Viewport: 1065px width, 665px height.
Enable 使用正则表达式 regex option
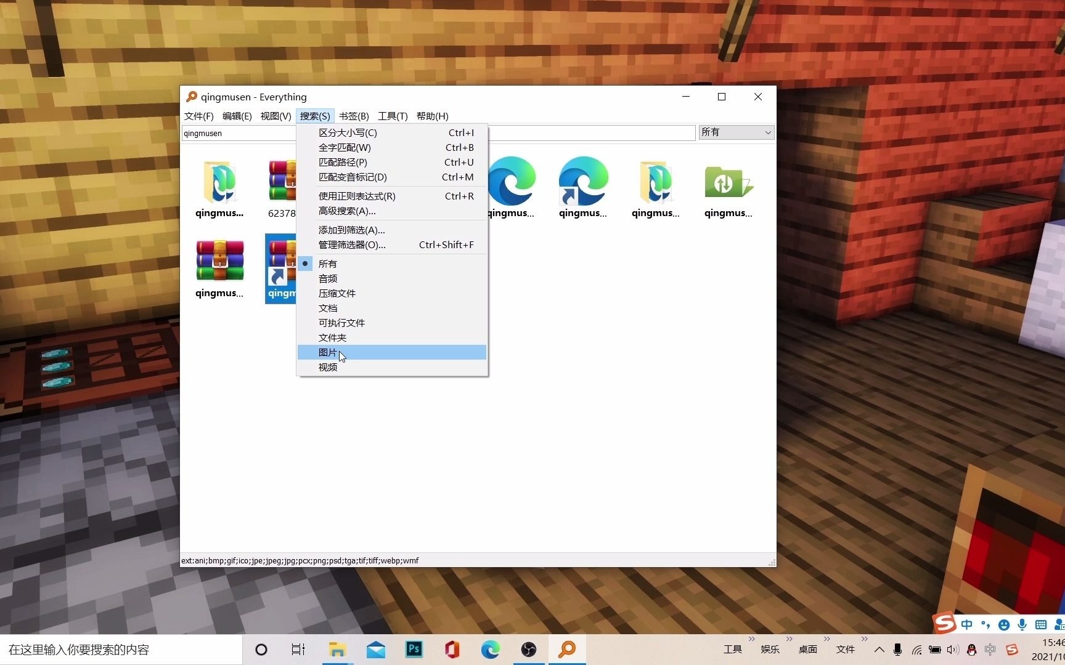[392, 196]
